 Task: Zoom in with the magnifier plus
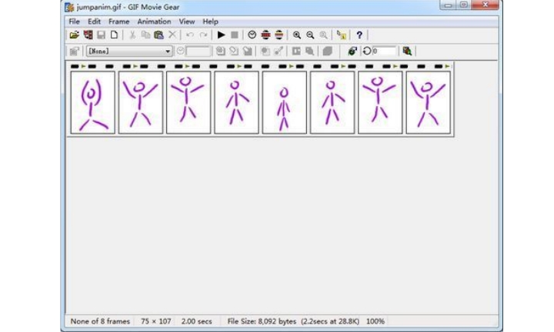297,35
